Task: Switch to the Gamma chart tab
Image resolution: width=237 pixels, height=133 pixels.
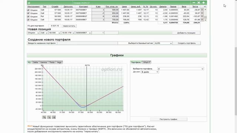Action: click(44, 62)
